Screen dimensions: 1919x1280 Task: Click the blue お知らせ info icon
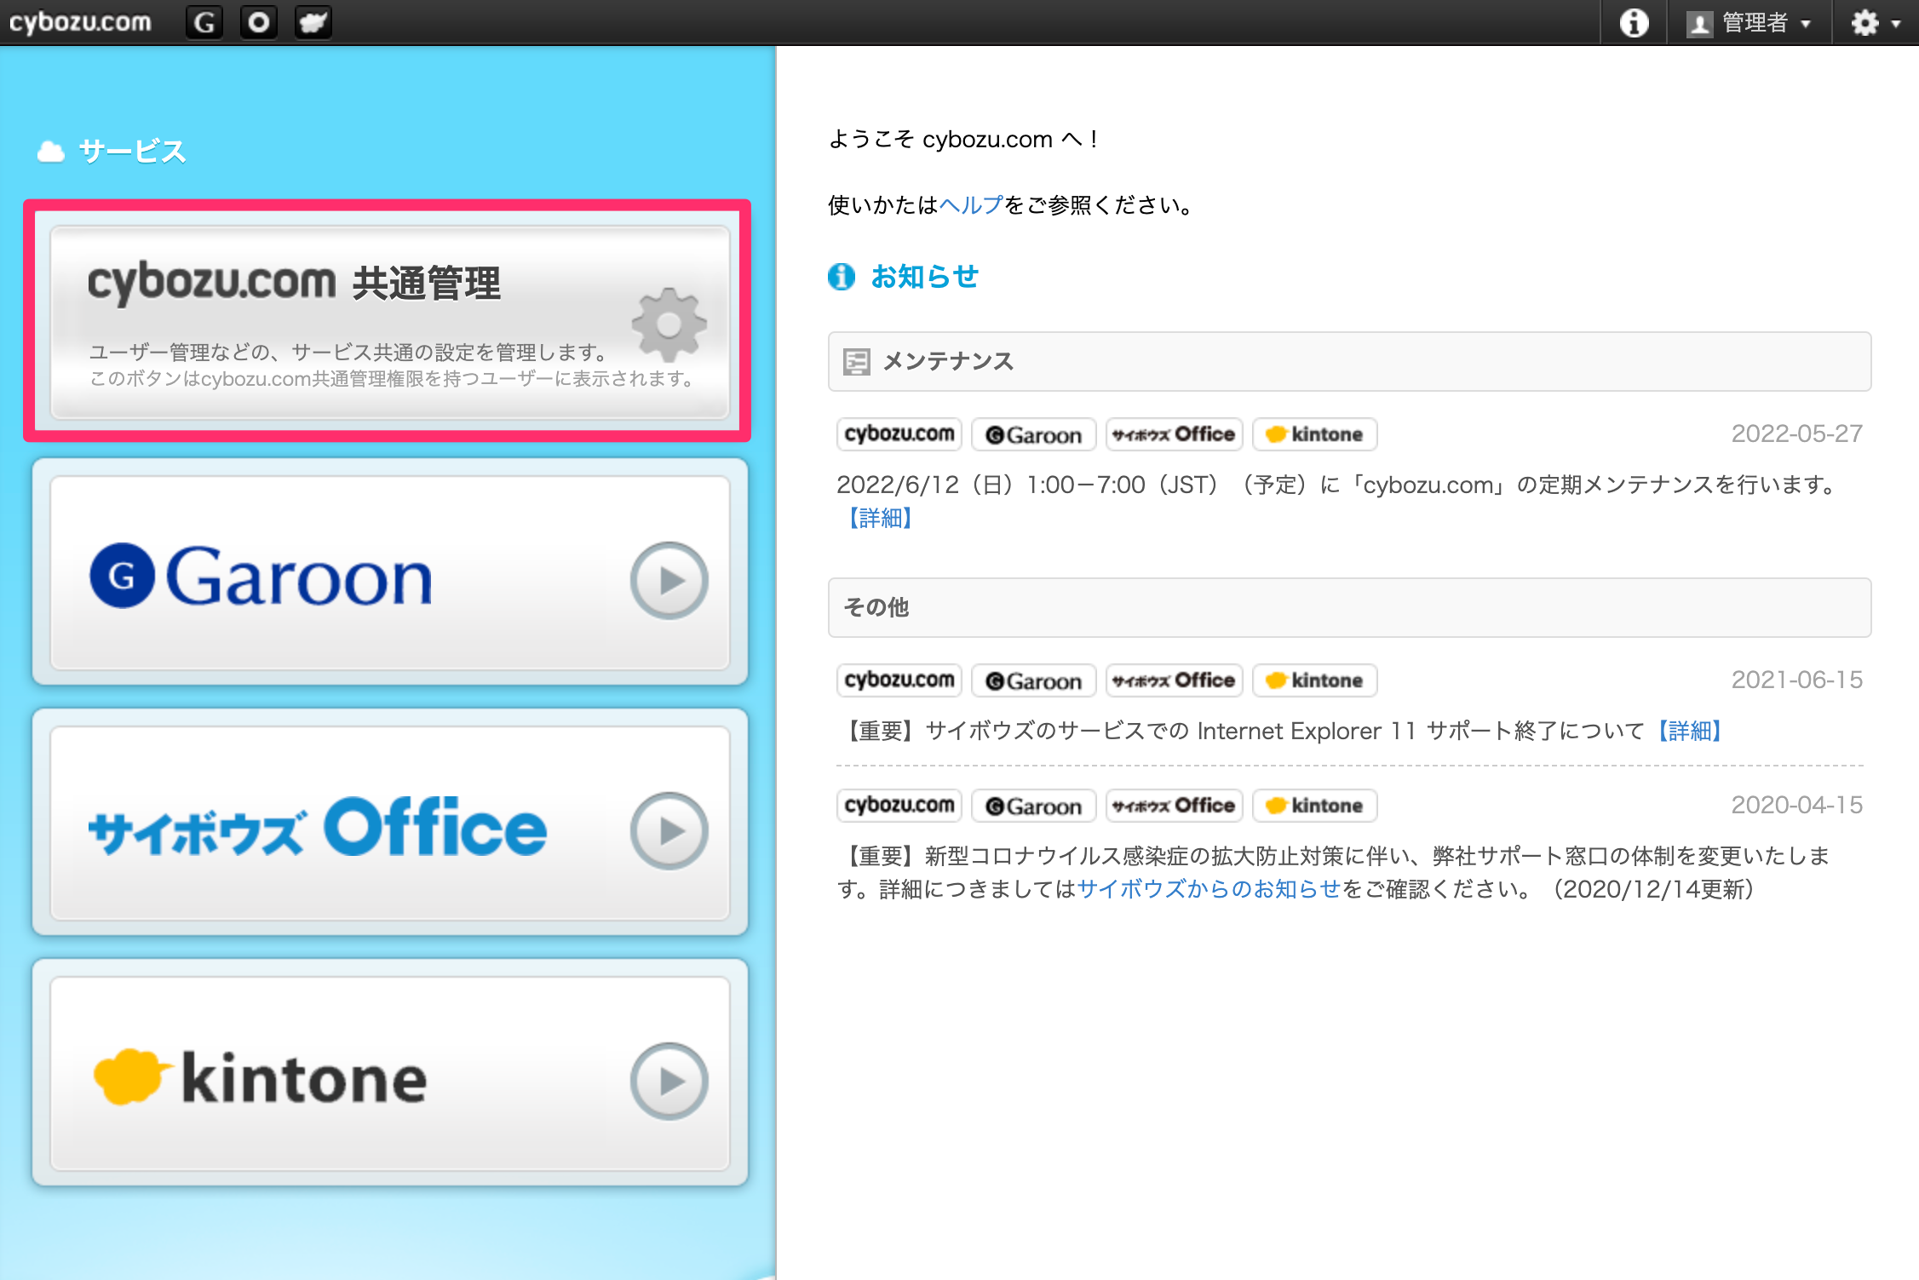pos(842,277)
